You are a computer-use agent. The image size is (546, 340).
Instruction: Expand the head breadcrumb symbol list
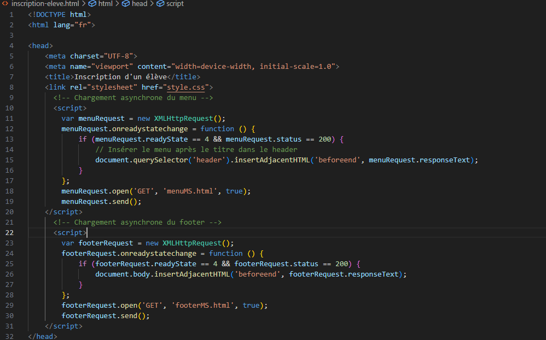139,4
